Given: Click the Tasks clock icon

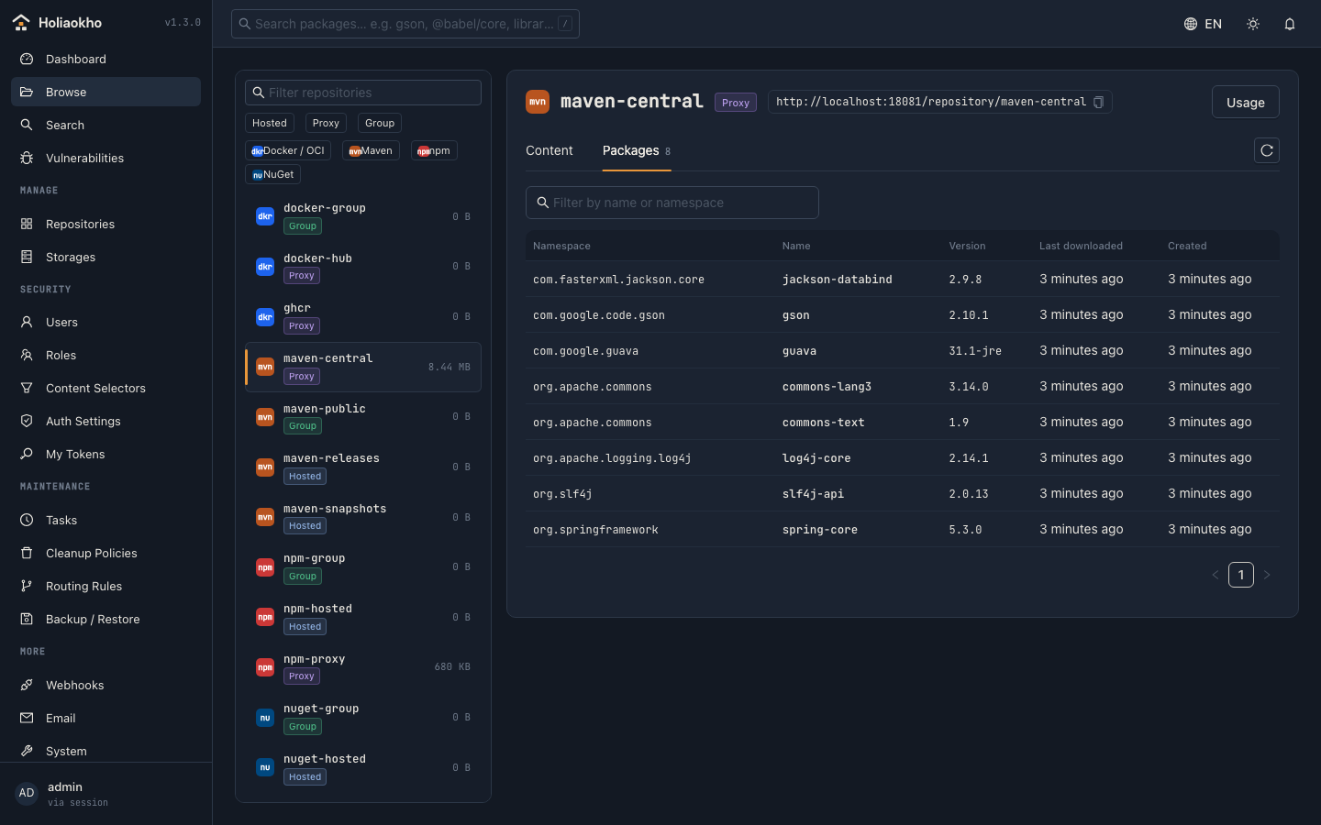Looking at the screenshot, I should coord(27,520).
